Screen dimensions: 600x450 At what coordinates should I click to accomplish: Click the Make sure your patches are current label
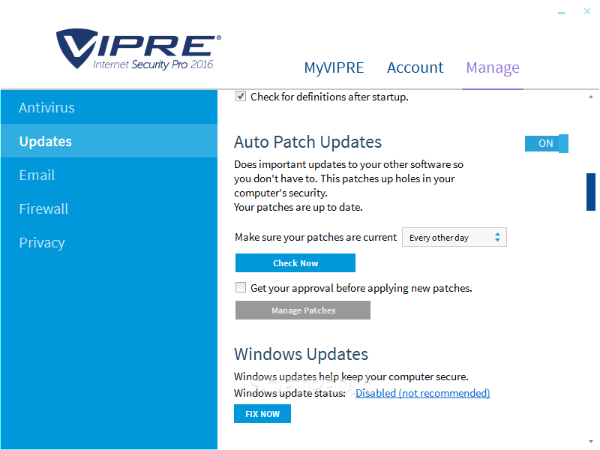coord(316,237)
